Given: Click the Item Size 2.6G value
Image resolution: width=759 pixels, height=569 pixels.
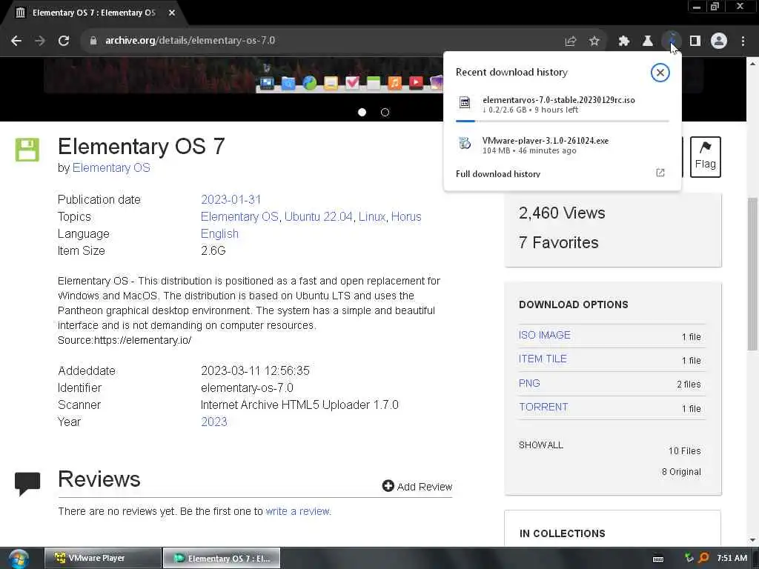Looking at the screenshot, I should pos(213,250).
